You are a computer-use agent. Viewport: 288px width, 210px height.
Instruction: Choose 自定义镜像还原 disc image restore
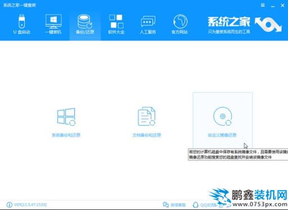(223, 120)
